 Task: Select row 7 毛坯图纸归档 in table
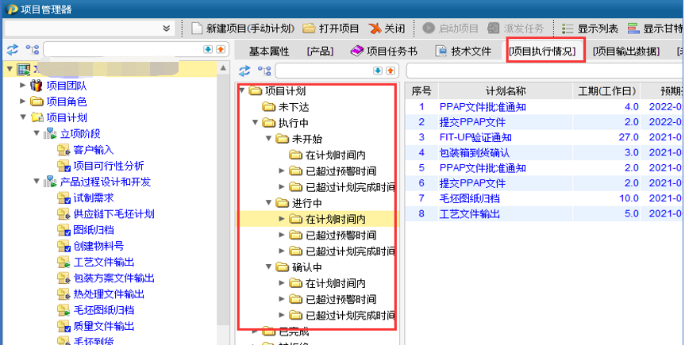tap(545, 199)
